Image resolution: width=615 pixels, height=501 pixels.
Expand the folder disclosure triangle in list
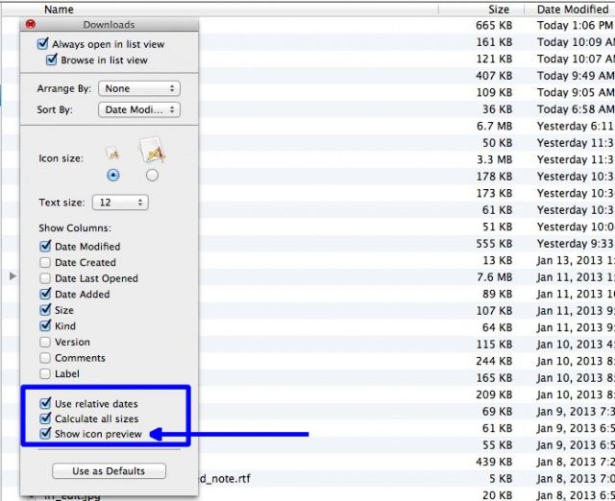[x=12, y=276]
